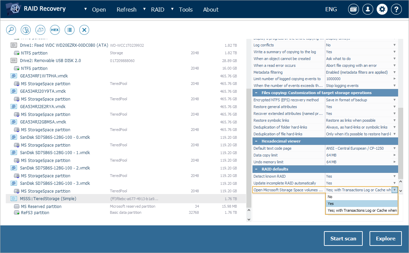Screen dimensions: 409x253
Task: Click the user account icon
Action: click(x=368, y=10)
